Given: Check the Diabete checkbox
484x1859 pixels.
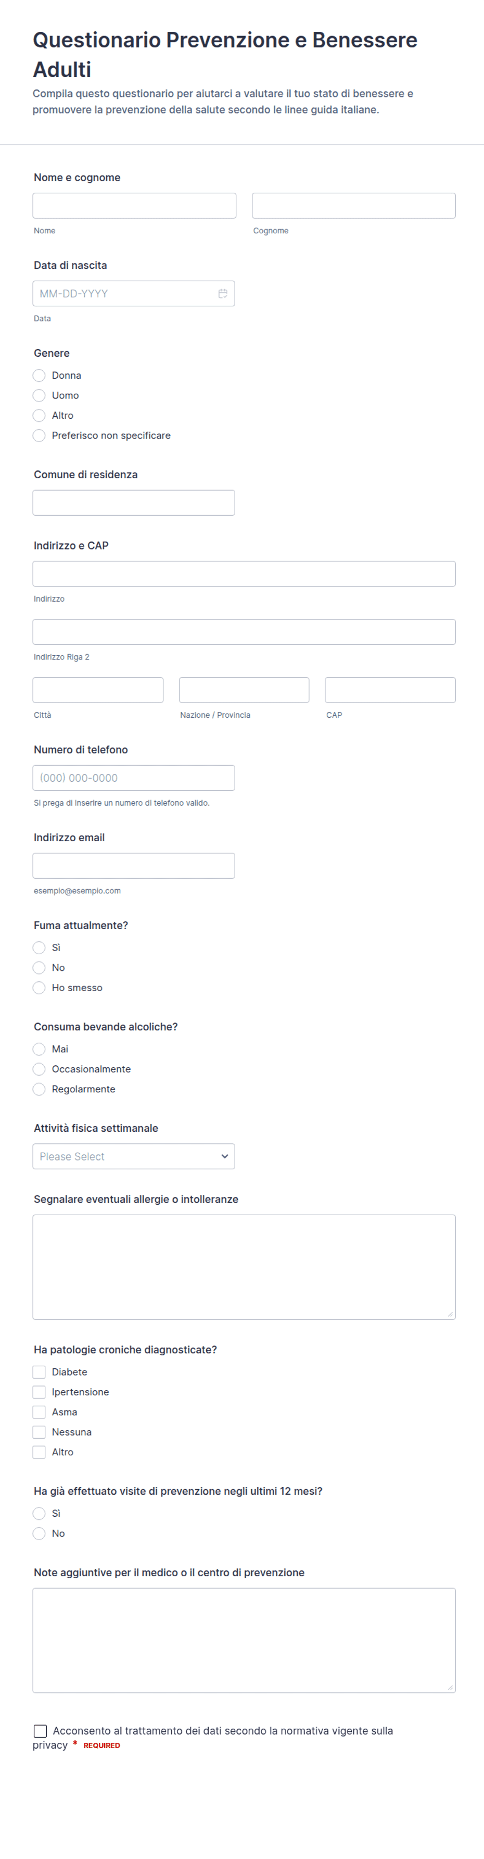Looking at the screenshot, I should [x=39, y=1372].
